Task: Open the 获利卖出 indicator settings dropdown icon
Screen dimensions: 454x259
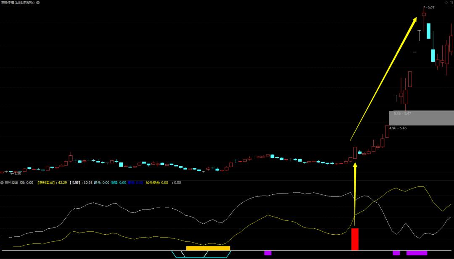Action: [x=2, y=183]
